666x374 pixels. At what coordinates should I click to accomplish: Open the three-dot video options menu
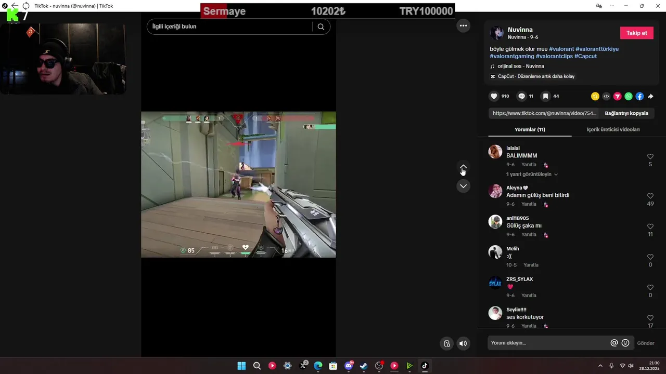coord(463,25)
